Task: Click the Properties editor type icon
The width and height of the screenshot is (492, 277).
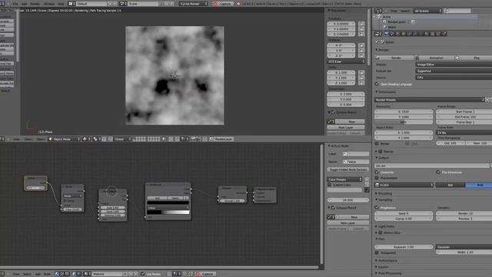Action: point(378,34)
